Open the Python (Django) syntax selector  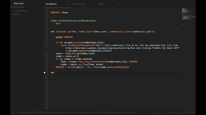click(x=188, y=112)
